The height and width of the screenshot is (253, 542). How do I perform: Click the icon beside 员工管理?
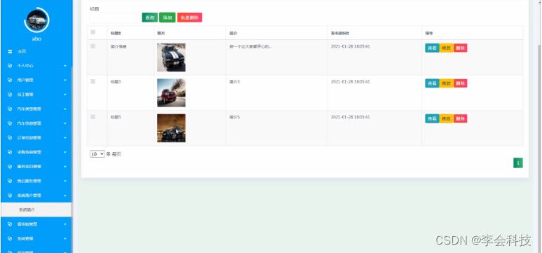(x=10, y=95)
